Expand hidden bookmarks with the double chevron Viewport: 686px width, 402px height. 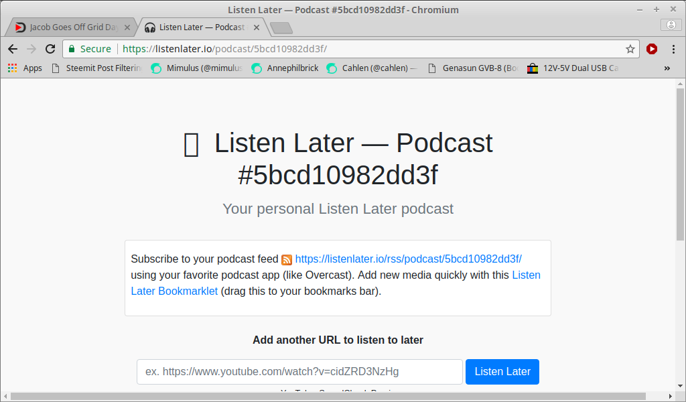click(667, 68)
